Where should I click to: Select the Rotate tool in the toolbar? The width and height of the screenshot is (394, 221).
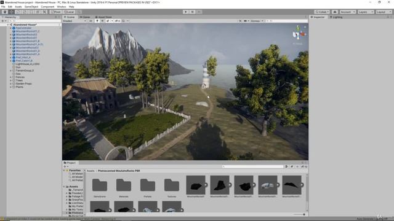coord(18,12)
